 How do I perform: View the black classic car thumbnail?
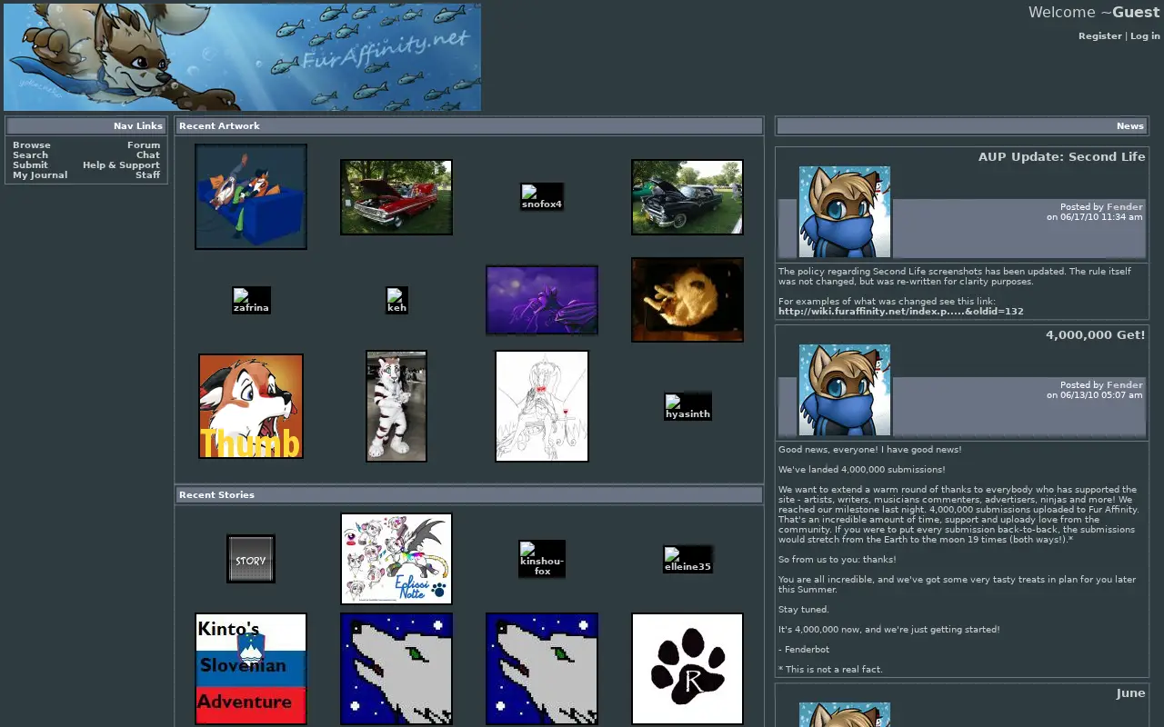point(687,197)
